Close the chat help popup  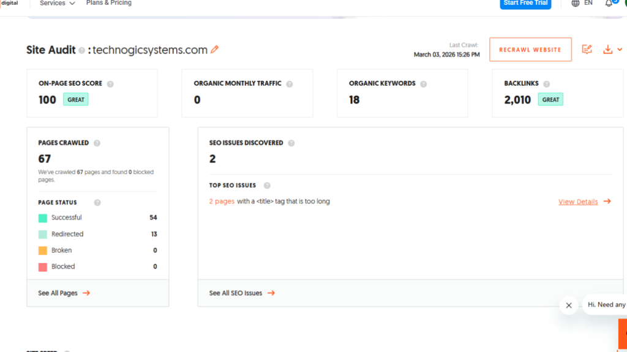point(569,305)
